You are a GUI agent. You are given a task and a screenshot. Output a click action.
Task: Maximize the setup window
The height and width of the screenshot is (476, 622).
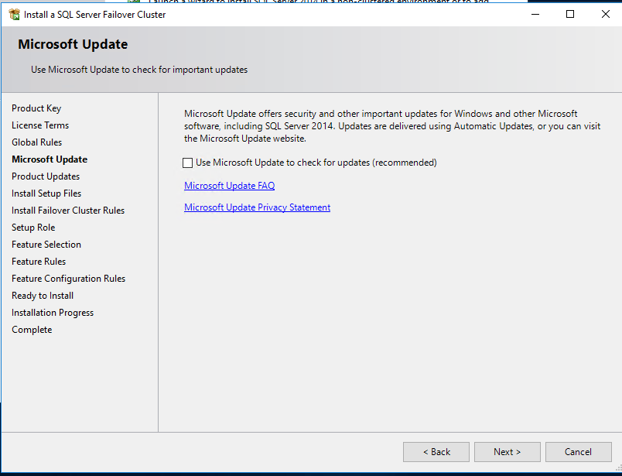point(570,14)
